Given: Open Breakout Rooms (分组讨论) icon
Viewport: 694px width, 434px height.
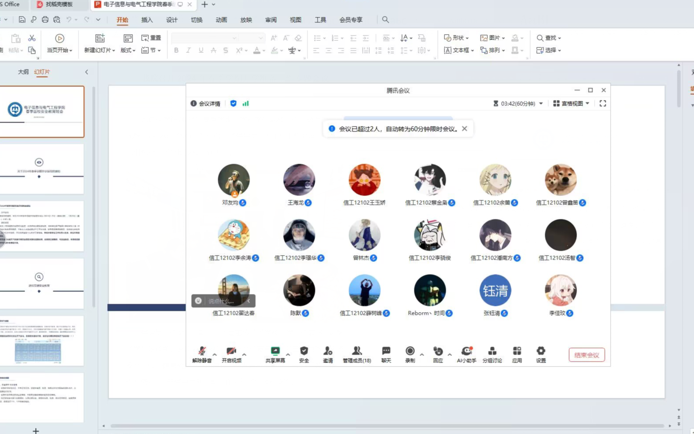Looking at the screenshot, I should pos(492,352).
